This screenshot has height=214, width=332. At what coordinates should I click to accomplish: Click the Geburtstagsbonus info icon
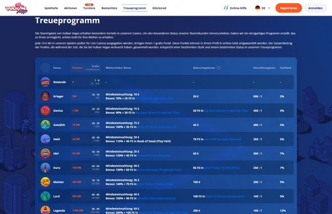click(219, 67)
